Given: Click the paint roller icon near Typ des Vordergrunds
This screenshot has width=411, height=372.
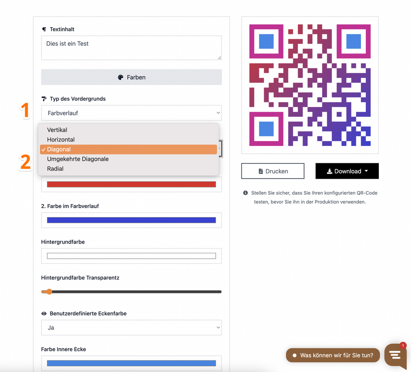Looking at the screenshot, I should tap(44, 99).
